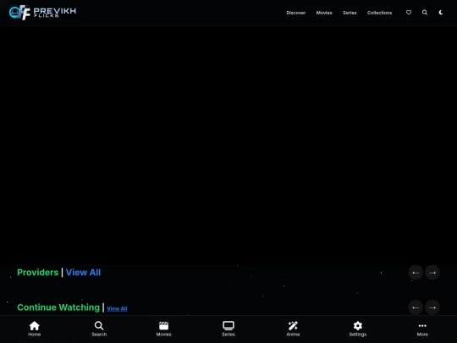Go to previous Providers with left arrow

click(x=416, y=273)
